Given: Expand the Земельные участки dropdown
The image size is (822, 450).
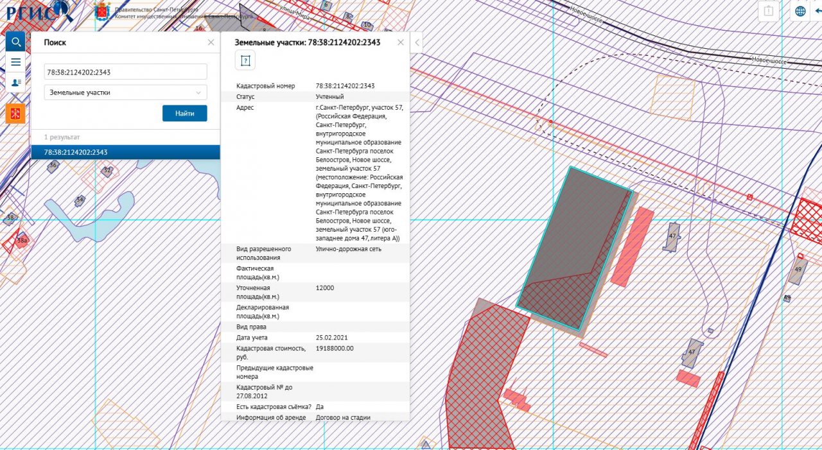Looking at the screenshot, I should [x=126, y=92].
